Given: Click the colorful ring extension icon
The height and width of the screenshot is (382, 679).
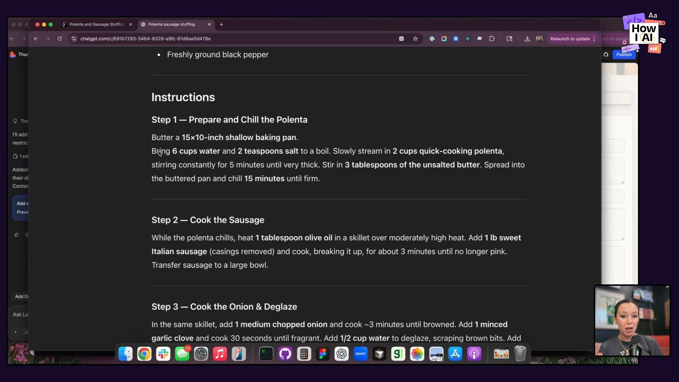Looking at the screenshot, I should [x=444, y=39].
